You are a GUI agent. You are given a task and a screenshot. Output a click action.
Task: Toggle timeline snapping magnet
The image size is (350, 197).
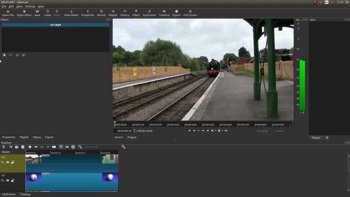[x=61, y=147]
